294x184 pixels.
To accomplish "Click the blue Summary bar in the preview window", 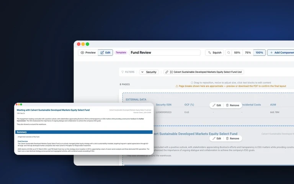I will click(84, 132).
